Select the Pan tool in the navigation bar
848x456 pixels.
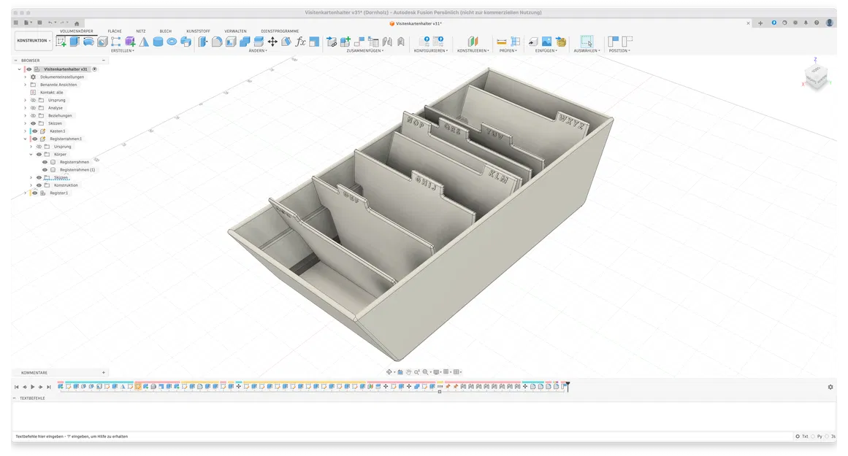pos(408,371)
